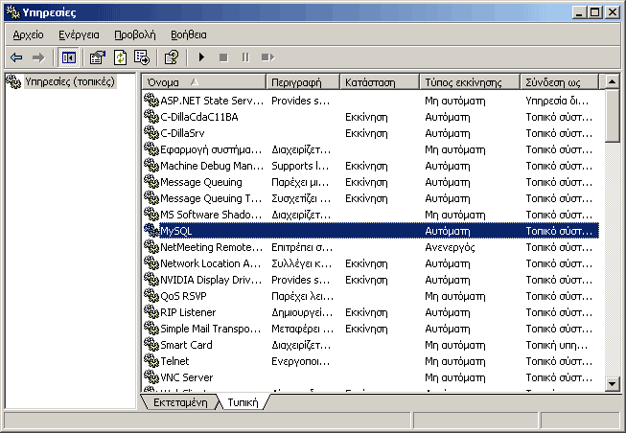Select the NetMeeting Remote service name
Screen dimensions: 626x433
(x=211, y=247)
